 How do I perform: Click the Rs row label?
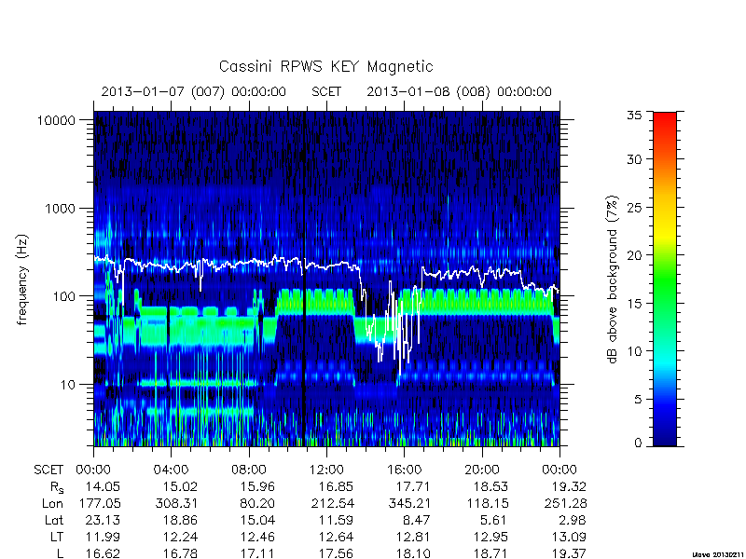pos(57,487)
